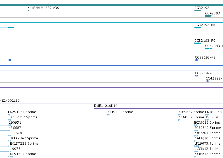The image size is (223, 158).
Task: Select the EK184848 EST arrows glyph
Action: [207, 115]
